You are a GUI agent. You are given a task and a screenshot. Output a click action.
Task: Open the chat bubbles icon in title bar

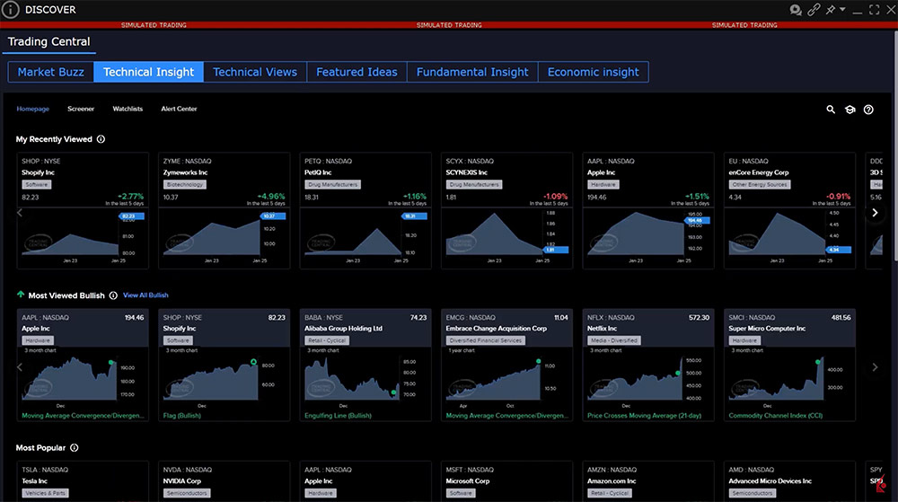tap(796, 10)
